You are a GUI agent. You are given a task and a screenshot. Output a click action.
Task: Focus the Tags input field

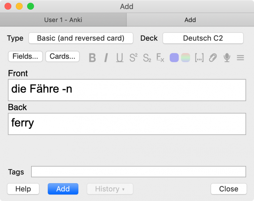tap(139, 172)
